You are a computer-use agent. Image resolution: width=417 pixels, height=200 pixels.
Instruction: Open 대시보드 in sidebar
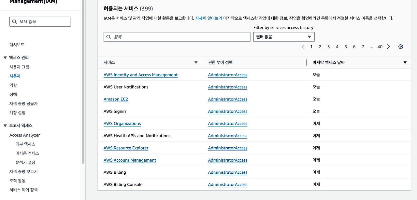[17, 45]
